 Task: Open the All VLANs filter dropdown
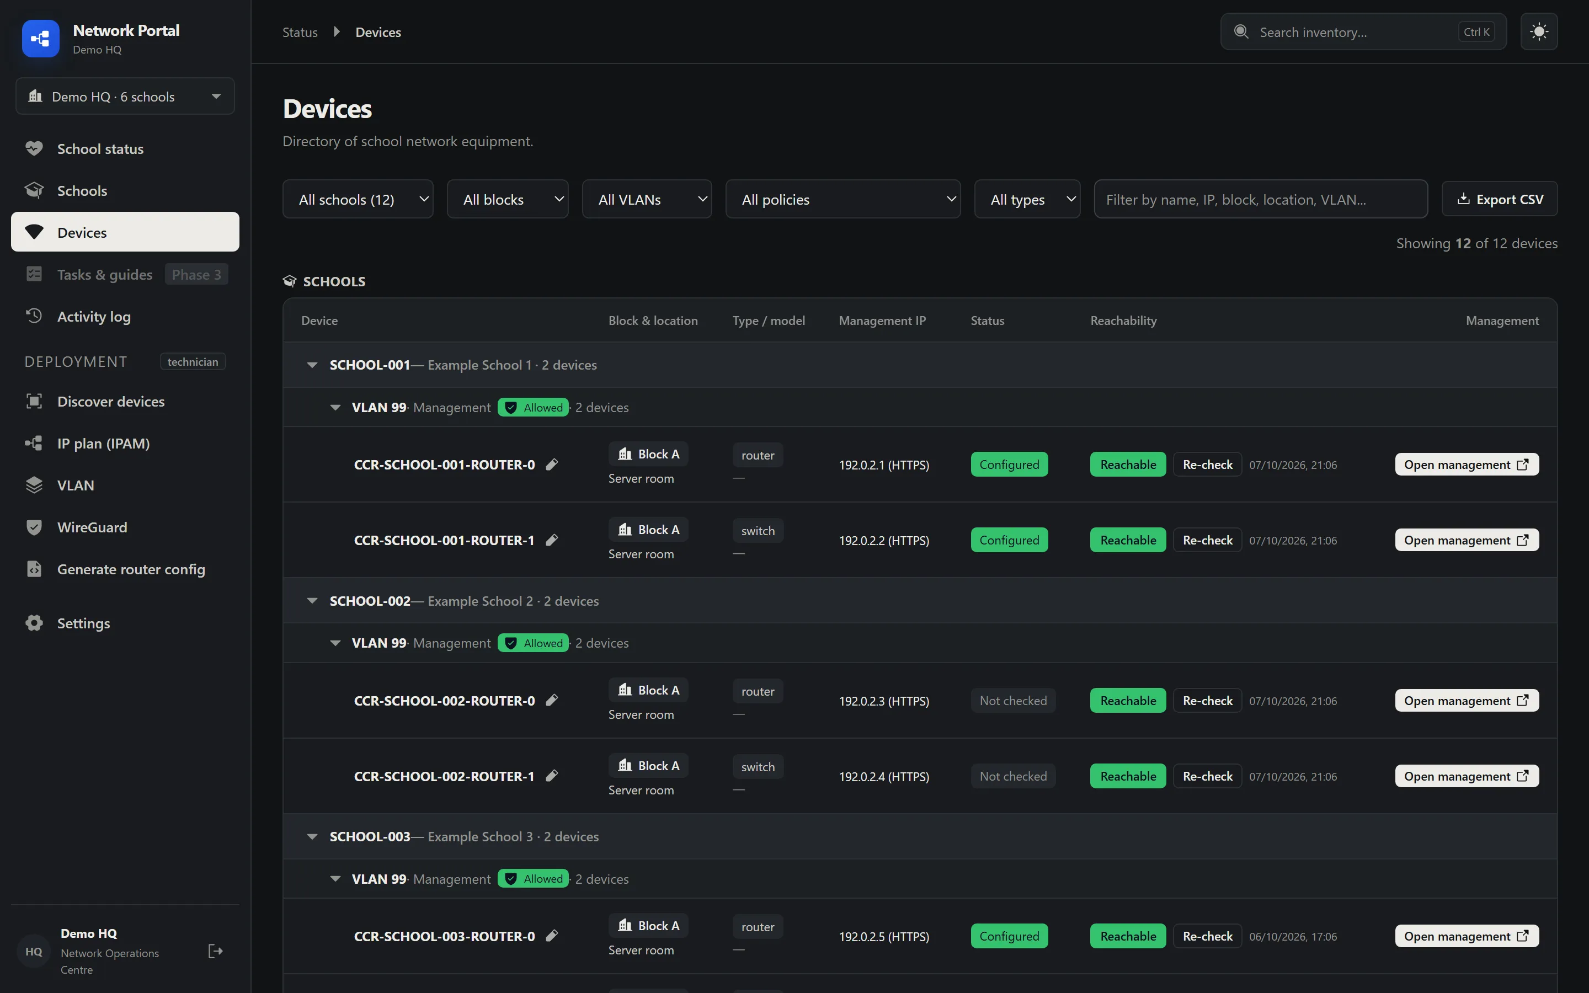(647, 199)
